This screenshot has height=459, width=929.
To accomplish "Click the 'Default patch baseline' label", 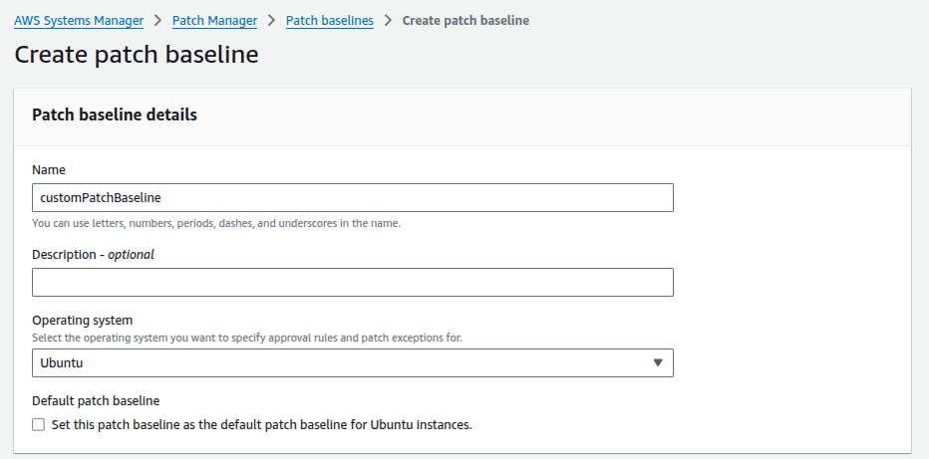I will click(96, 401).
